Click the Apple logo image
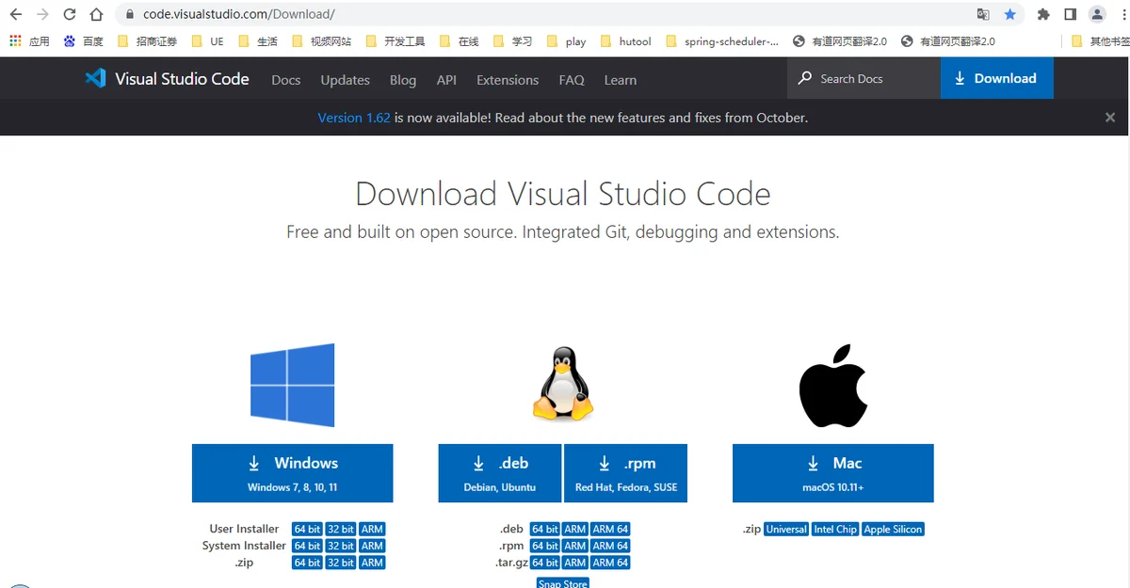 click(833, 386)
